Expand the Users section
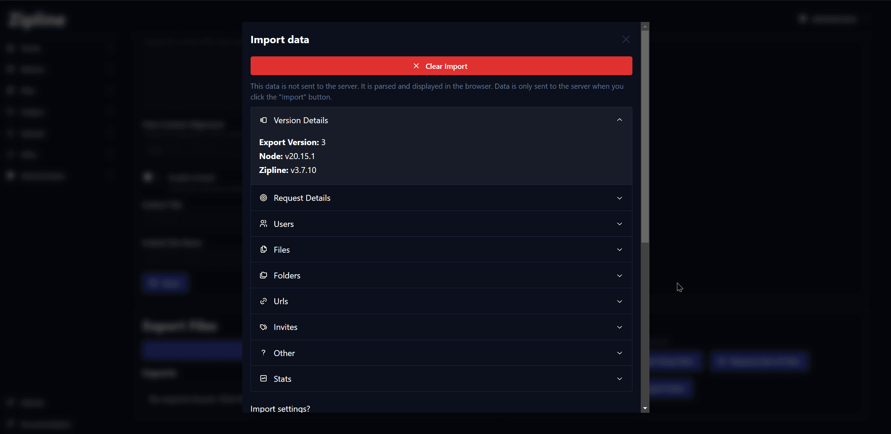 tap(620, 223)
